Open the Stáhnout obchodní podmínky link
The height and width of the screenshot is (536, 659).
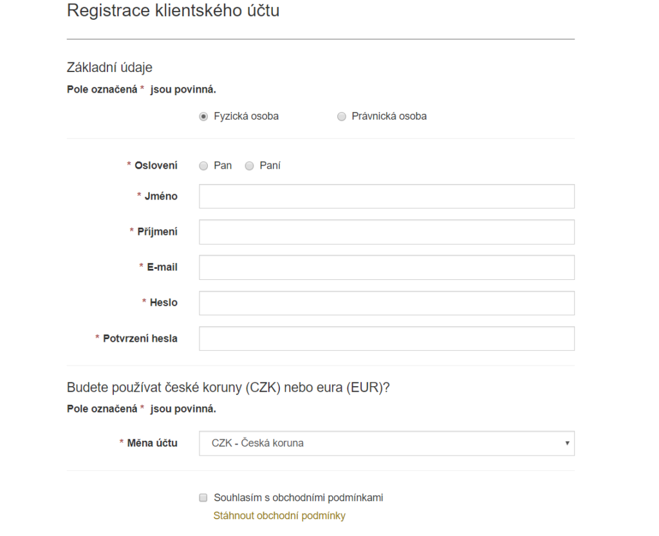(279, 516)
